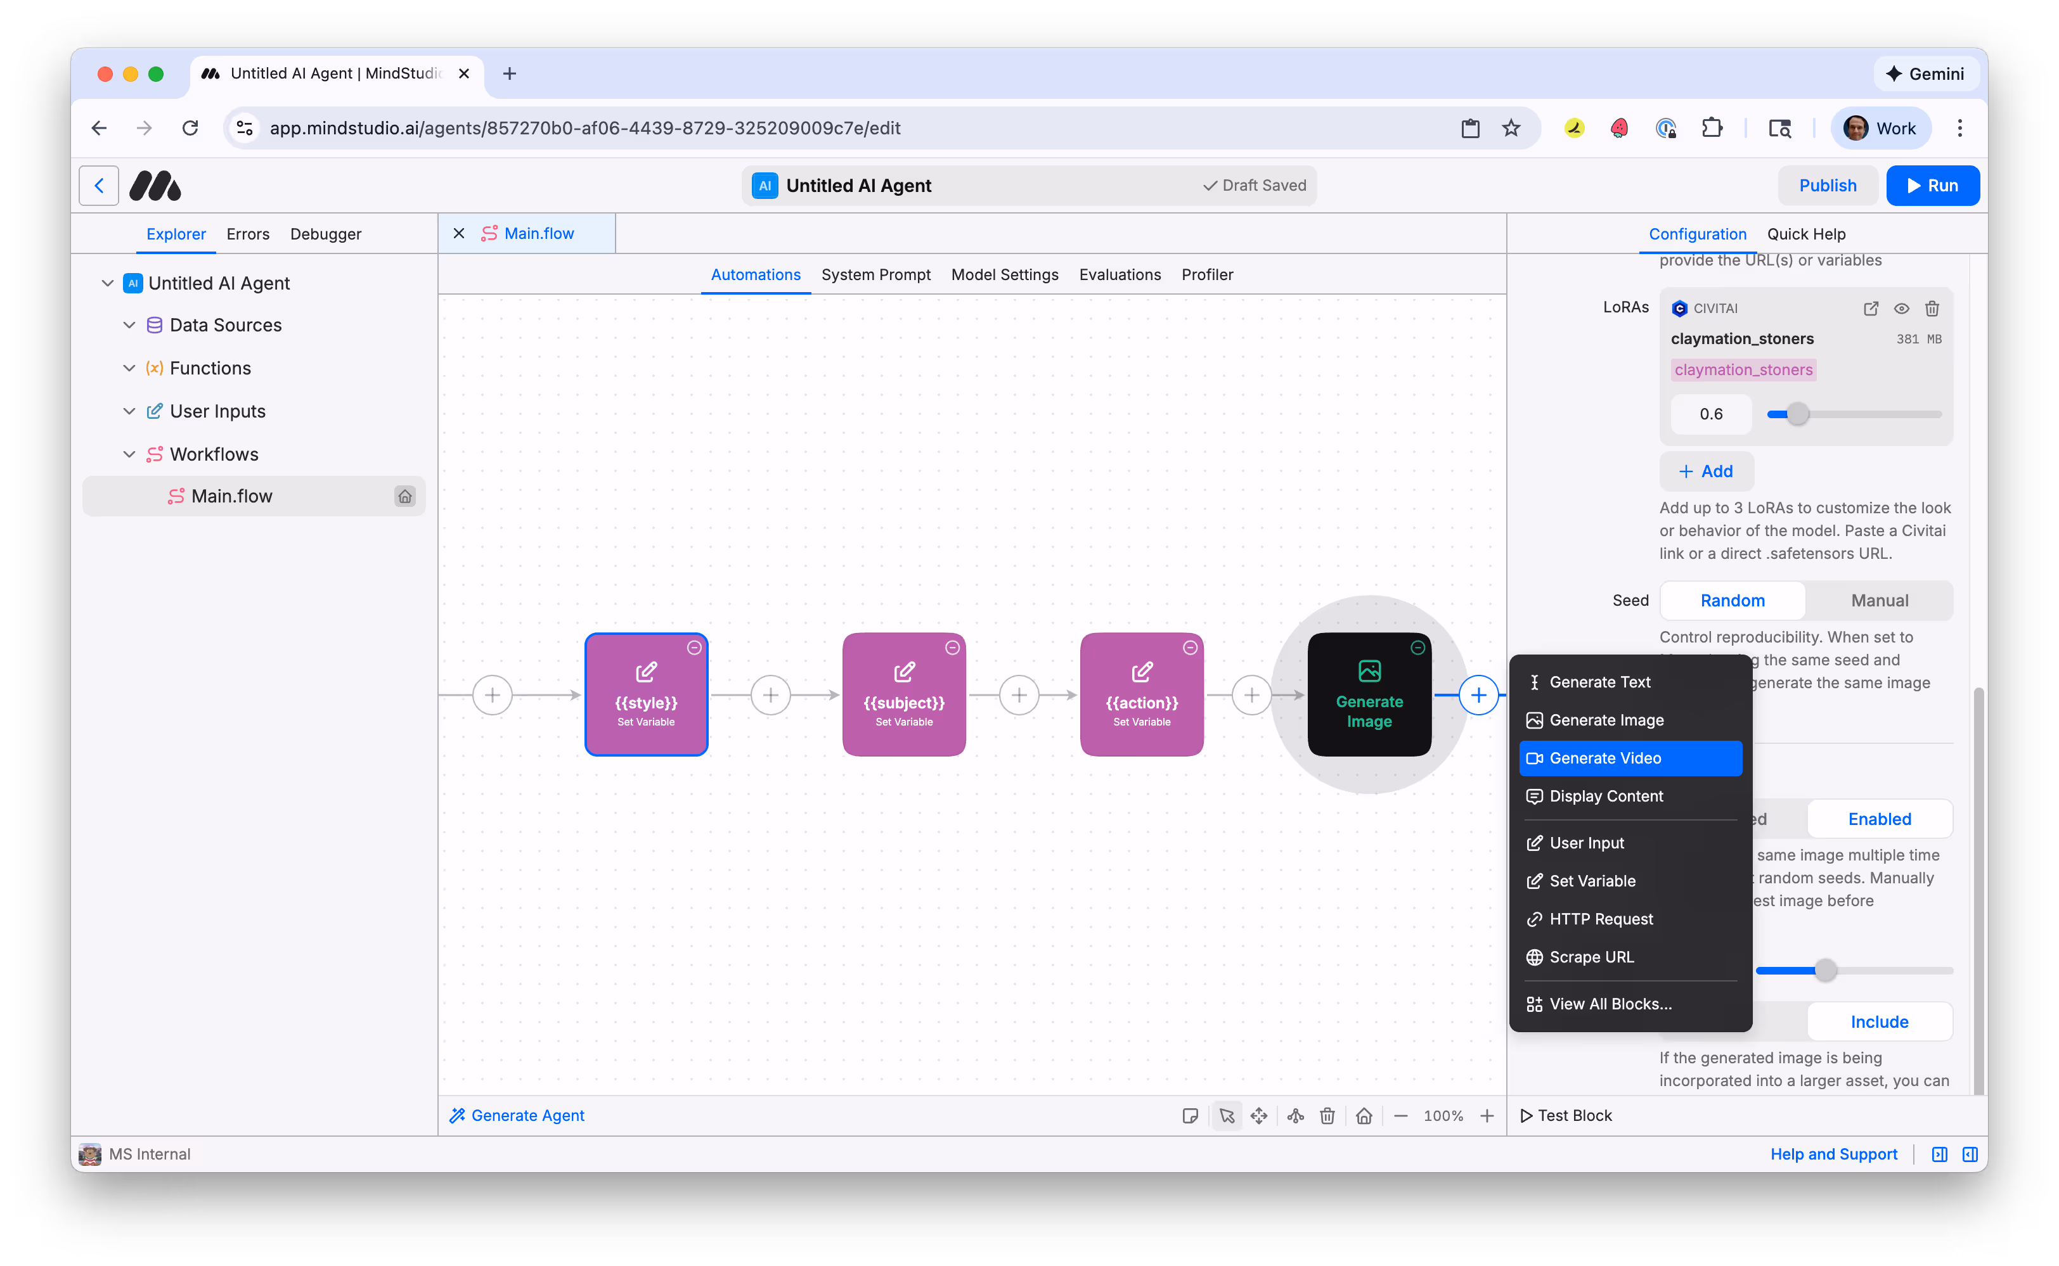Click the trash icon in the canvas toolbar
2059x1266 pixels.
1327,1115
